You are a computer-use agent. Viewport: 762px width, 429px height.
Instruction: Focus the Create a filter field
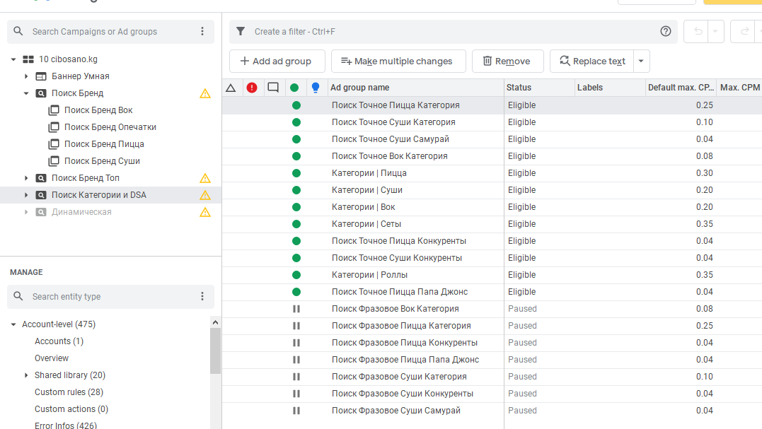[x=453, y=32]
